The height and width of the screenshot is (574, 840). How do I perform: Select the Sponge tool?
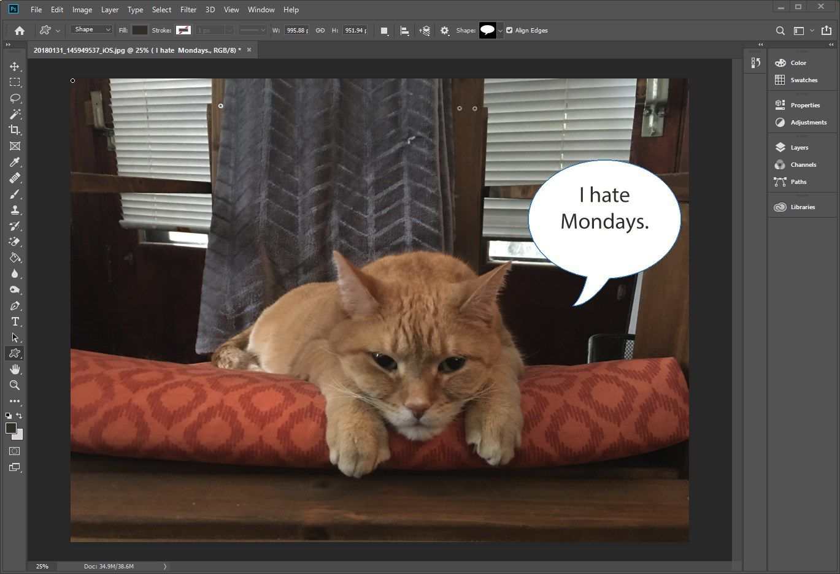pyautogui.click(x=15, y=289)
